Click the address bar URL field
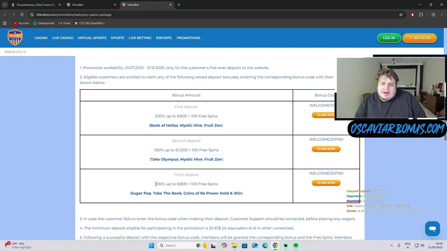Screen dimensions: 447x251 pos(217,15)
